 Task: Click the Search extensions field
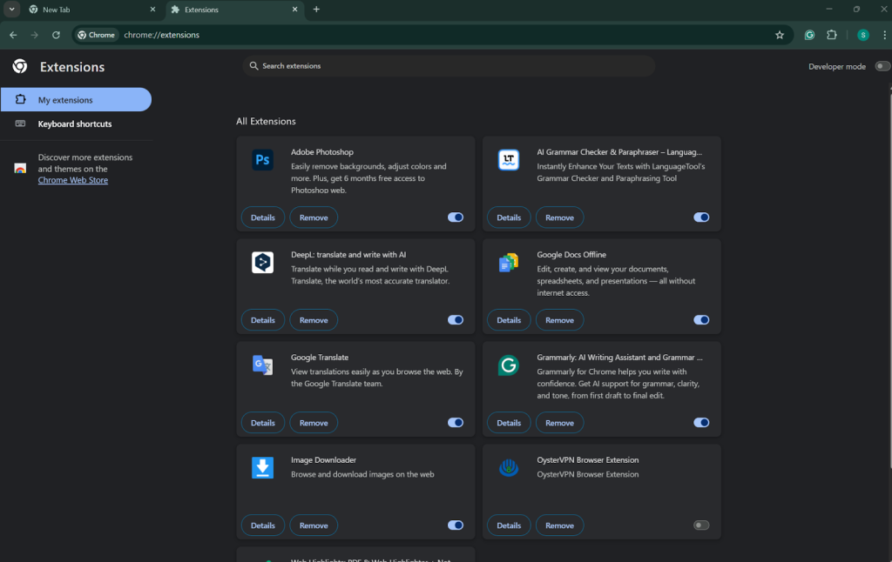tap(449, 66)
